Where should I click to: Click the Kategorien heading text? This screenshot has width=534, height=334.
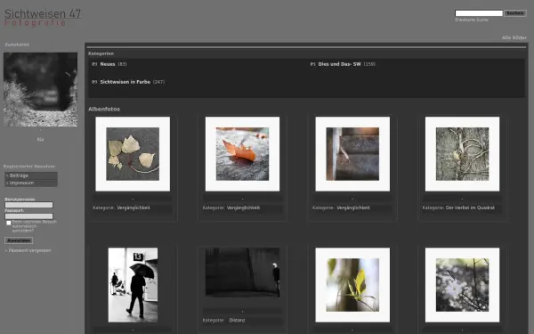click(101, 53)
